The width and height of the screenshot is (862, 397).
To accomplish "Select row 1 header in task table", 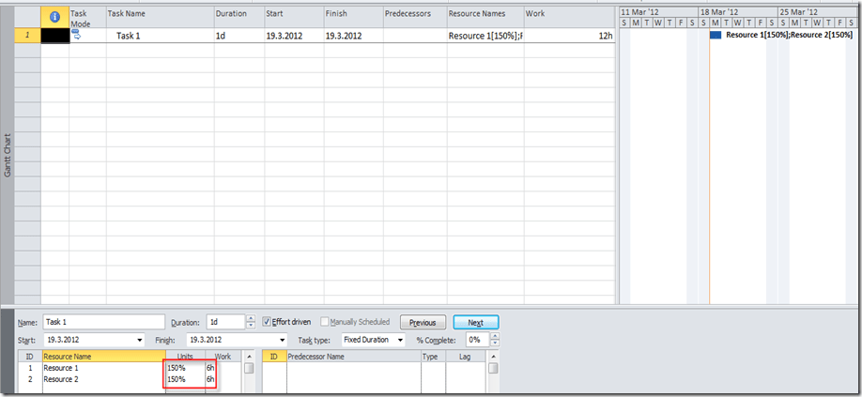I will coord(27,35).
